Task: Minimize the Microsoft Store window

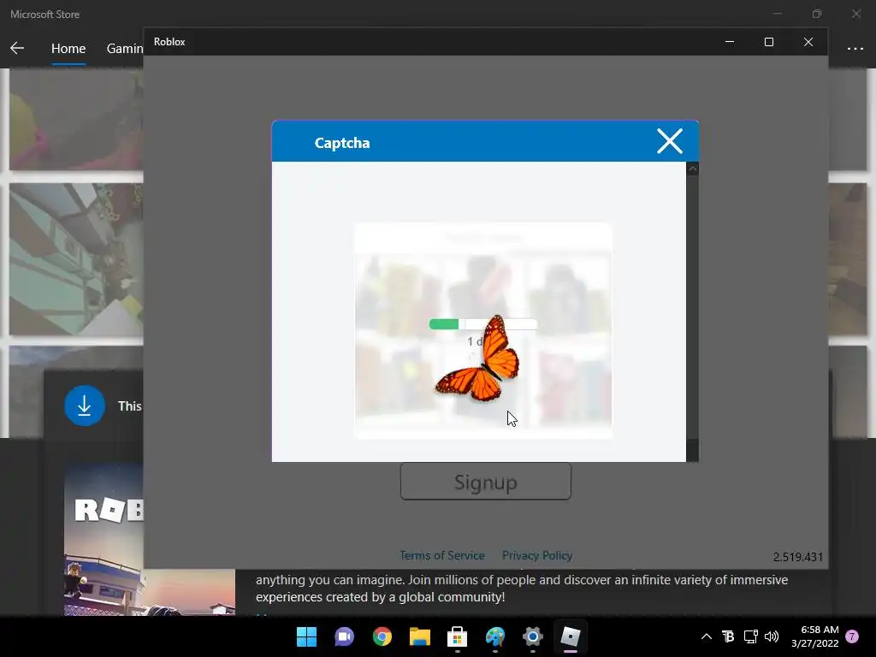Action: (777, 14)
